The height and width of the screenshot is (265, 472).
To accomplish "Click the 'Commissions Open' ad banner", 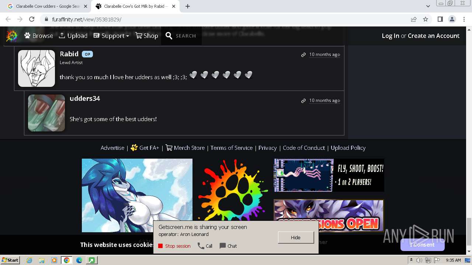I will pos(329,216).
